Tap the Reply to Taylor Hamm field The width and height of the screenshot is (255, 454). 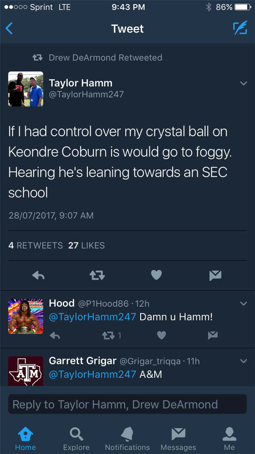pyautogui.click(x=127, y=404)
